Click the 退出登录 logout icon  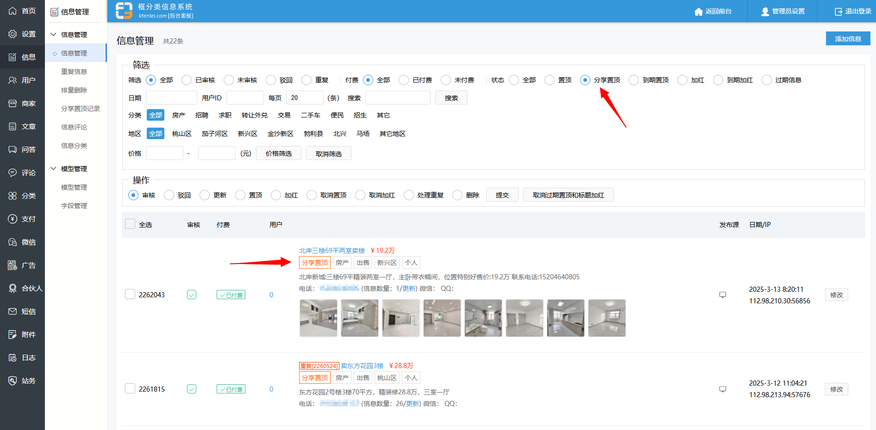point(838,12)
